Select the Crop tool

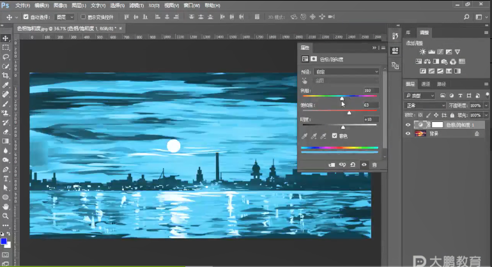pyautogui.click(x=6, y=75)
